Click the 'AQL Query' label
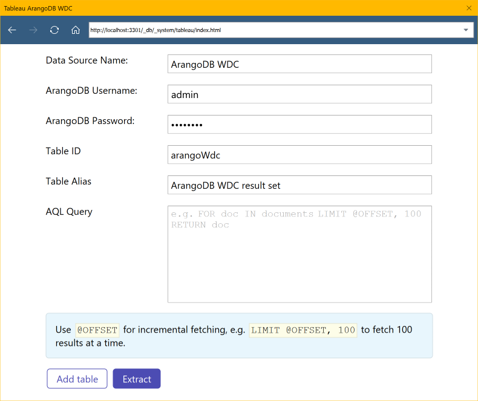 pos(69,212)
